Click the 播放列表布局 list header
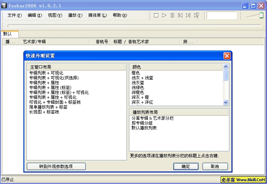This screenshot has height=184, width=267. pos(179,112)
